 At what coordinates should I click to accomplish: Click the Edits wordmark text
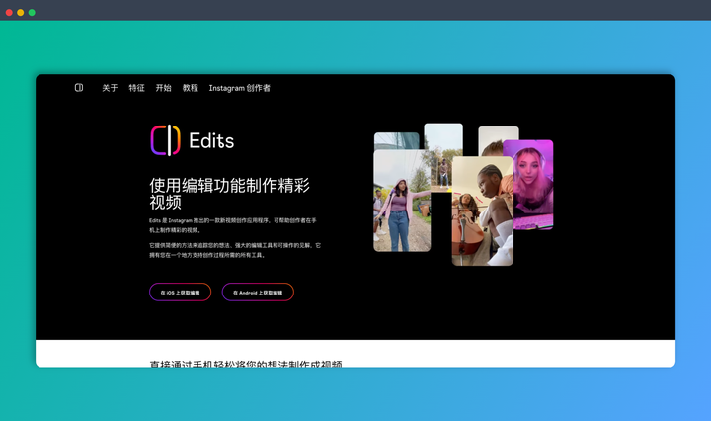pyautogui.click(x=211, y=140)
